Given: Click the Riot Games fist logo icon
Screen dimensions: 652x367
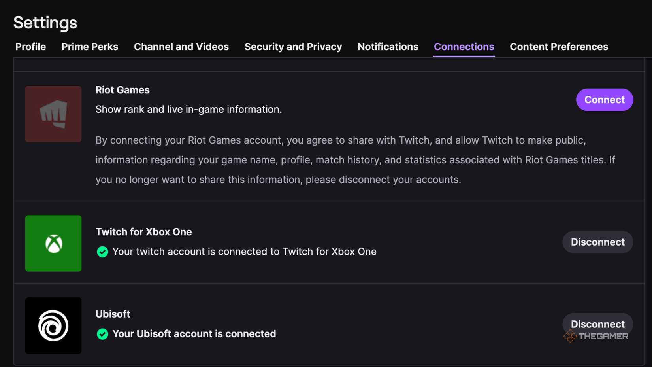Looking at the screenshot, I should coord(53,114).
